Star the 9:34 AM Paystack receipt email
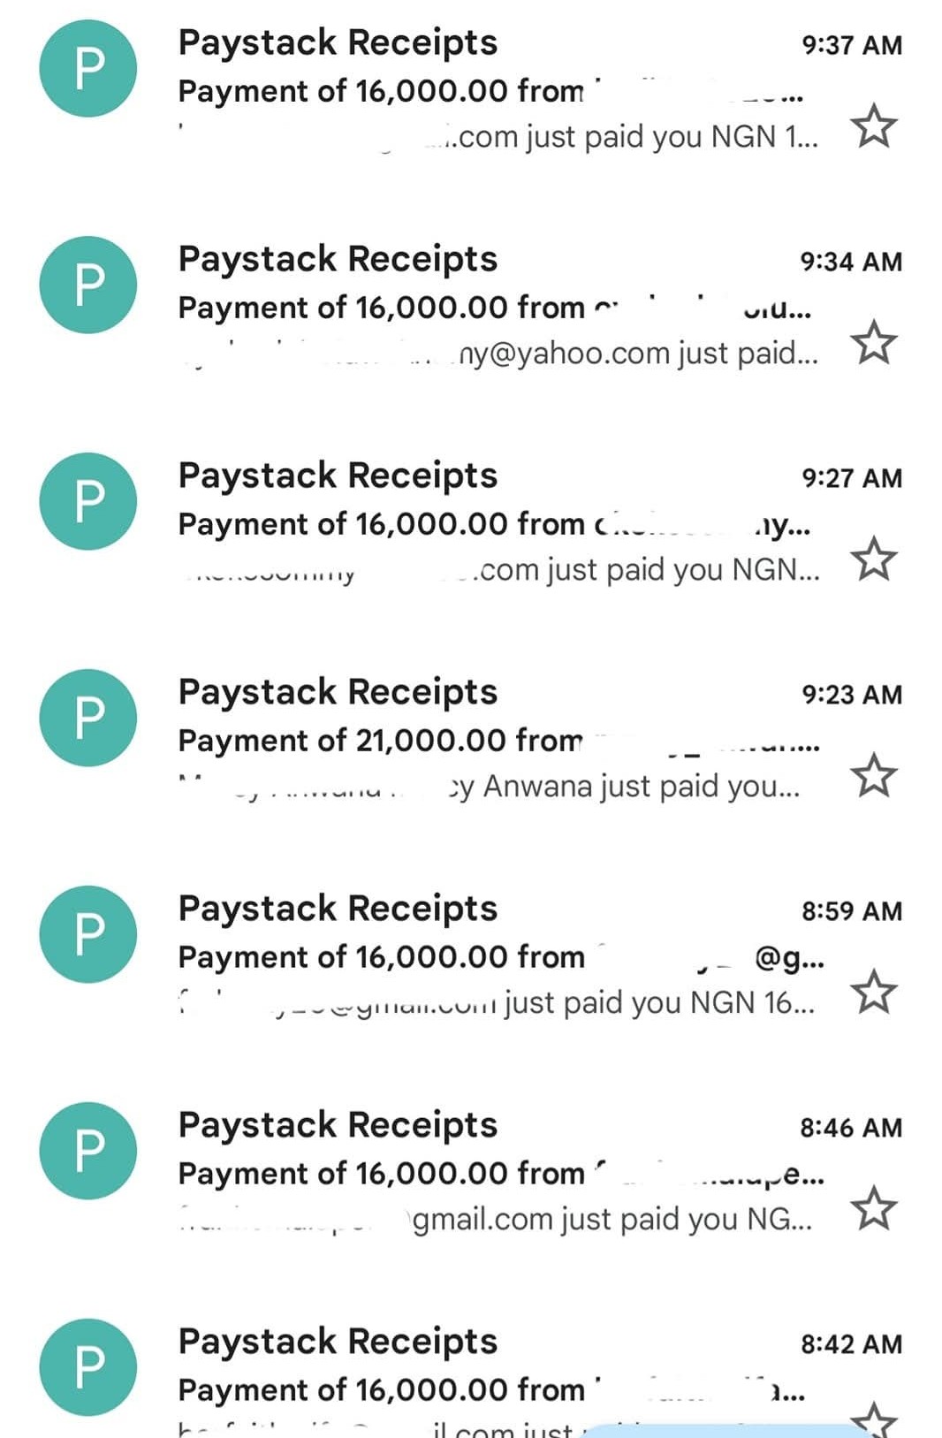Image resolution: width=942 pixels, height=1438 pixels. [873, 343]
